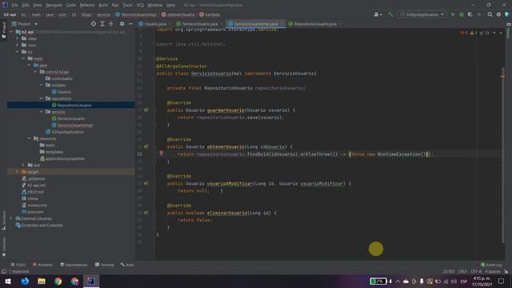Open the Problems tool window

tap(42, 265)
